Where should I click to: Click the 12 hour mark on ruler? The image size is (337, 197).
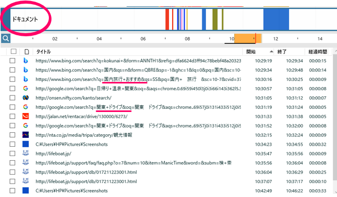tap(276, 39)
